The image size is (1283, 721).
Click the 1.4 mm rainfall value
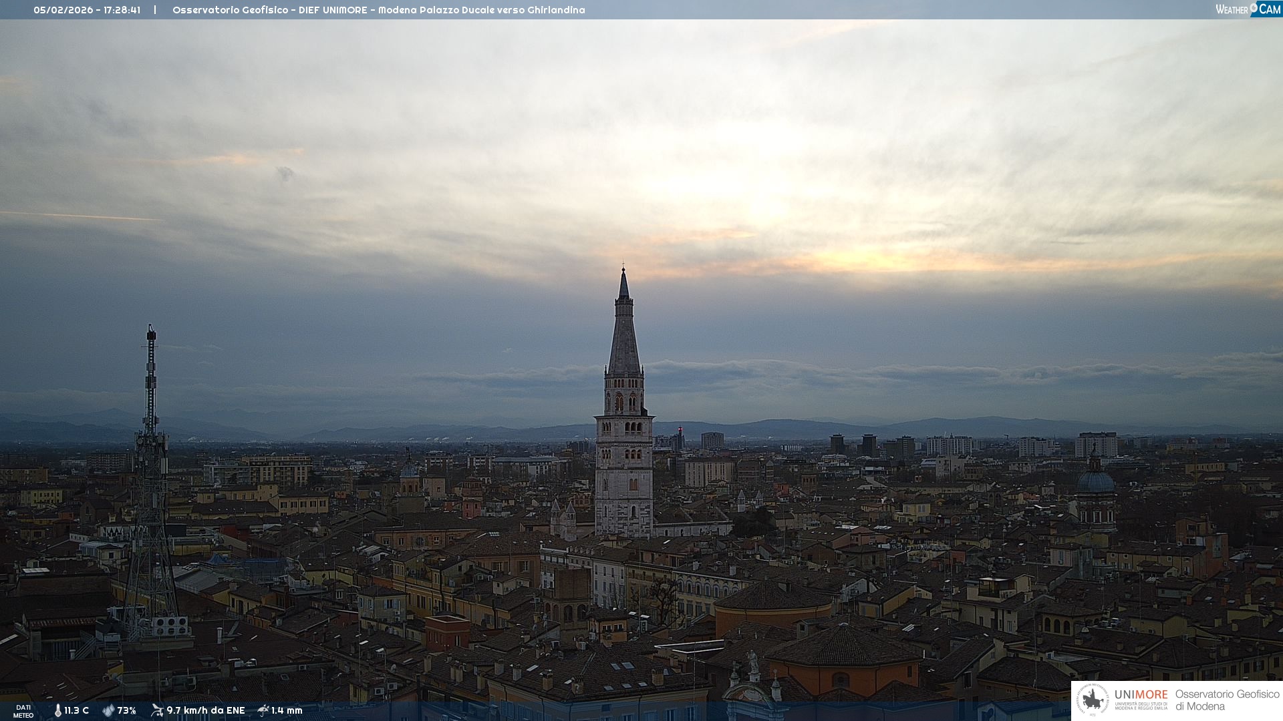click(x=287, y=710)
